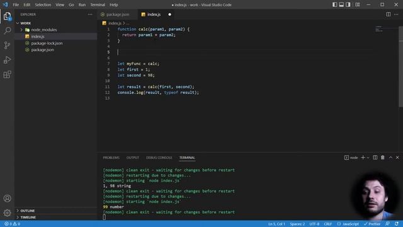Click the errors and warnings status indicator
Screen dimensions: 403x227
point(13,224)
